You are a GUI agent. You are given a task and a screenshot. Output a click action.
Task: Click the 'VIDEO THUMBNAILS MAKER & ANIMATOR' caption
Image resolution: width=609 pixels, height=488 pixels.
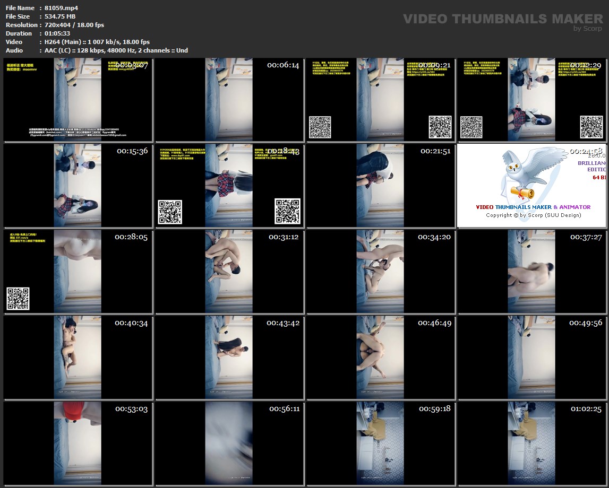coord(533,207)
